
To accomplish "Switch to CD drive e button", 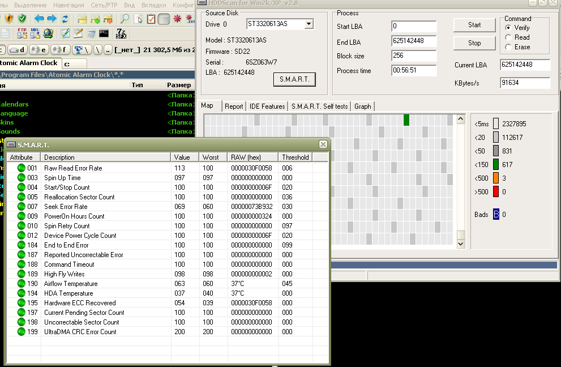I will tap(39, 50).
